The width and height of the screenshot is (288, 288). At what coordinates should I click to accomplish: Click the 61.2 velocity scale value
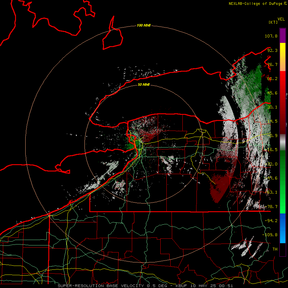point(272,79)
